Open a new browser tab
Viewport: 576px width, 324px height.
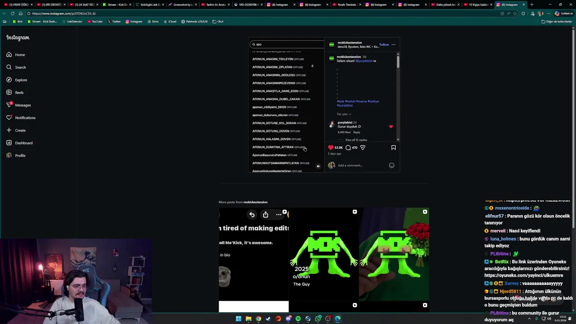click(x=532, y=4)
